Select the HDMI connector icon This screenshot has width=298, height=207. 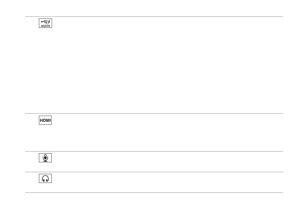pos(45,120)
